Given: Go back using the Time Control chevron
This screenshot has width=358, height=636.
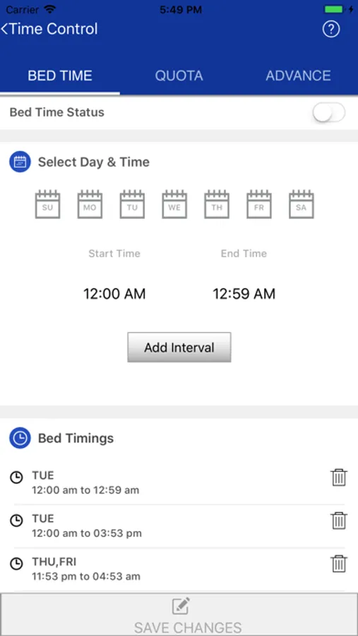Looking at the screenshot, I should click(5, 29).
